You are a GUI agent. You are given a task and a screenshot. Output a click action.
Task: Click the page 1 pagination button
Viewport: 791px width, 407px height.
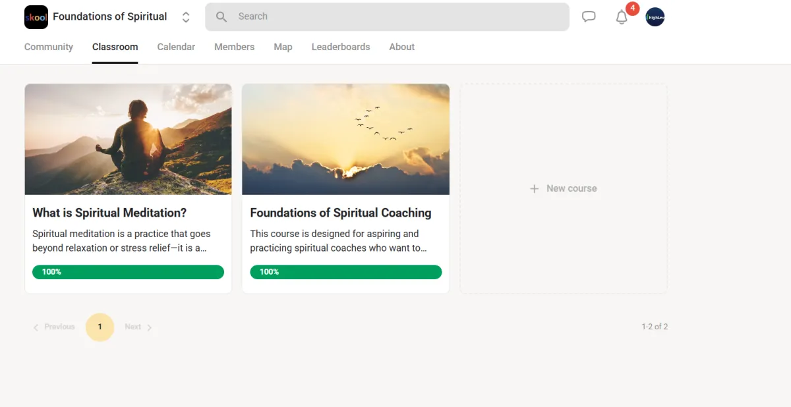click(100, 327)
